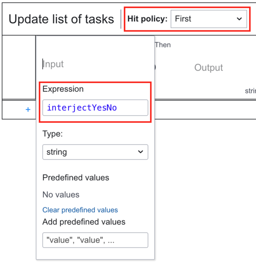Click the No values text
The height and width of the screenshot is (267, 256).
(x=61, y=194)
